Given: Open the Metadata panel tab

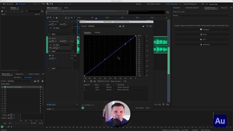Looking at the screenshot, I should coord(177,8).
